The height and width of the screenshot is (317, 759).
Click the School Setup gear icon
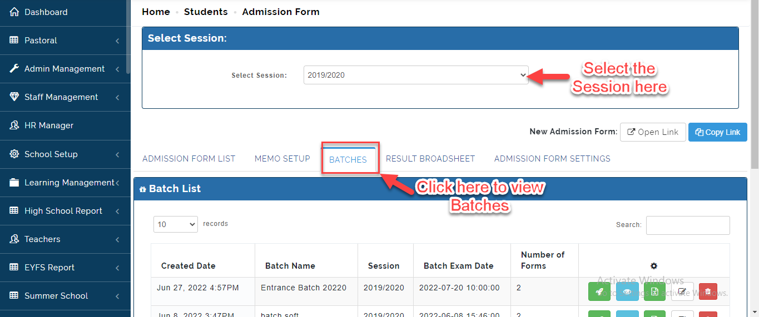tap(14, 154)
